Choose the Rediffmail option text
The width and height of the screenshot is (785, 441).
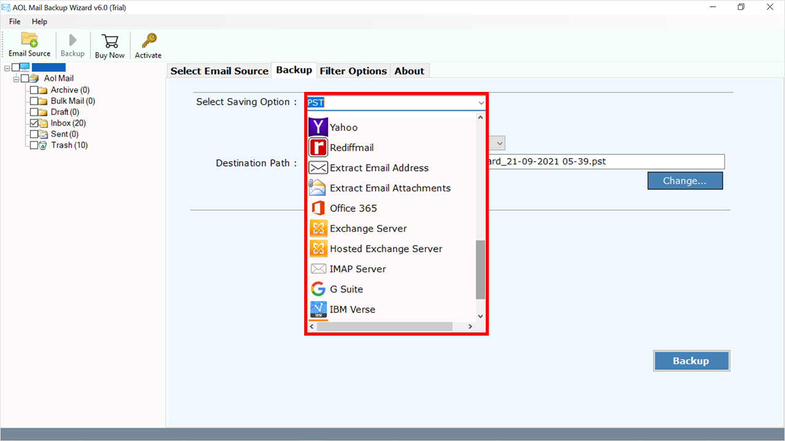(x=351, y=148)
